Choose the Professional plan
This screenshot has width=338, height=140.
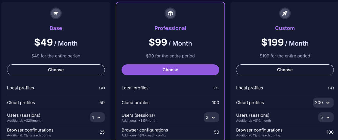tap(170, 70)
